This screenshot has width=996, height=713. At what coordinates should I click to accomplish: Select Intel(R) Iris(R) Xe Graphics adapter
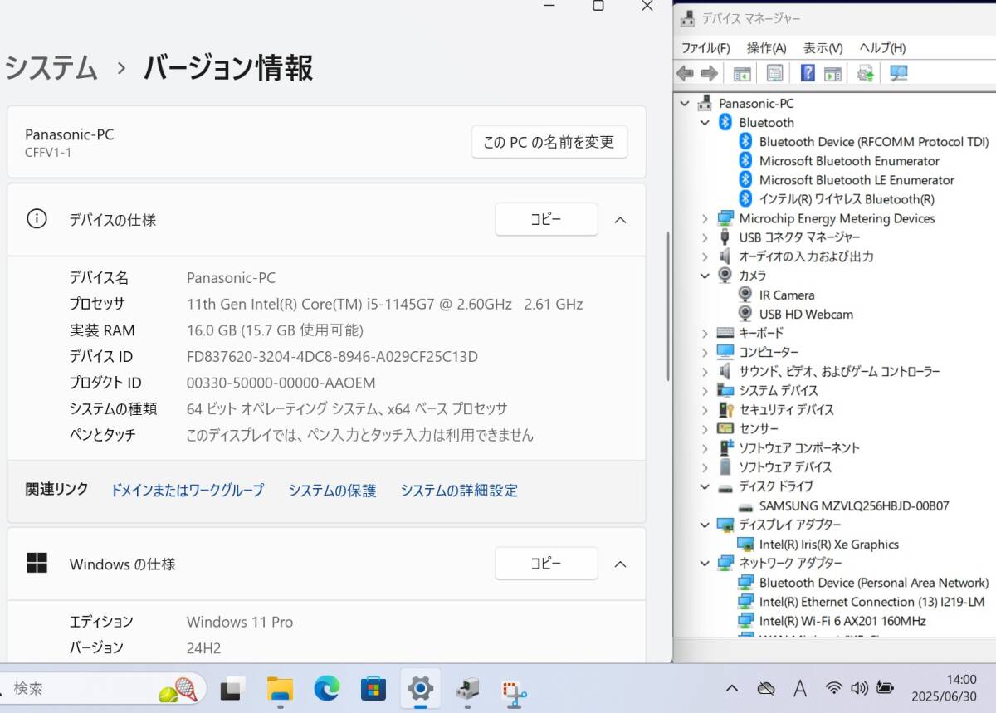click(828, 545)
